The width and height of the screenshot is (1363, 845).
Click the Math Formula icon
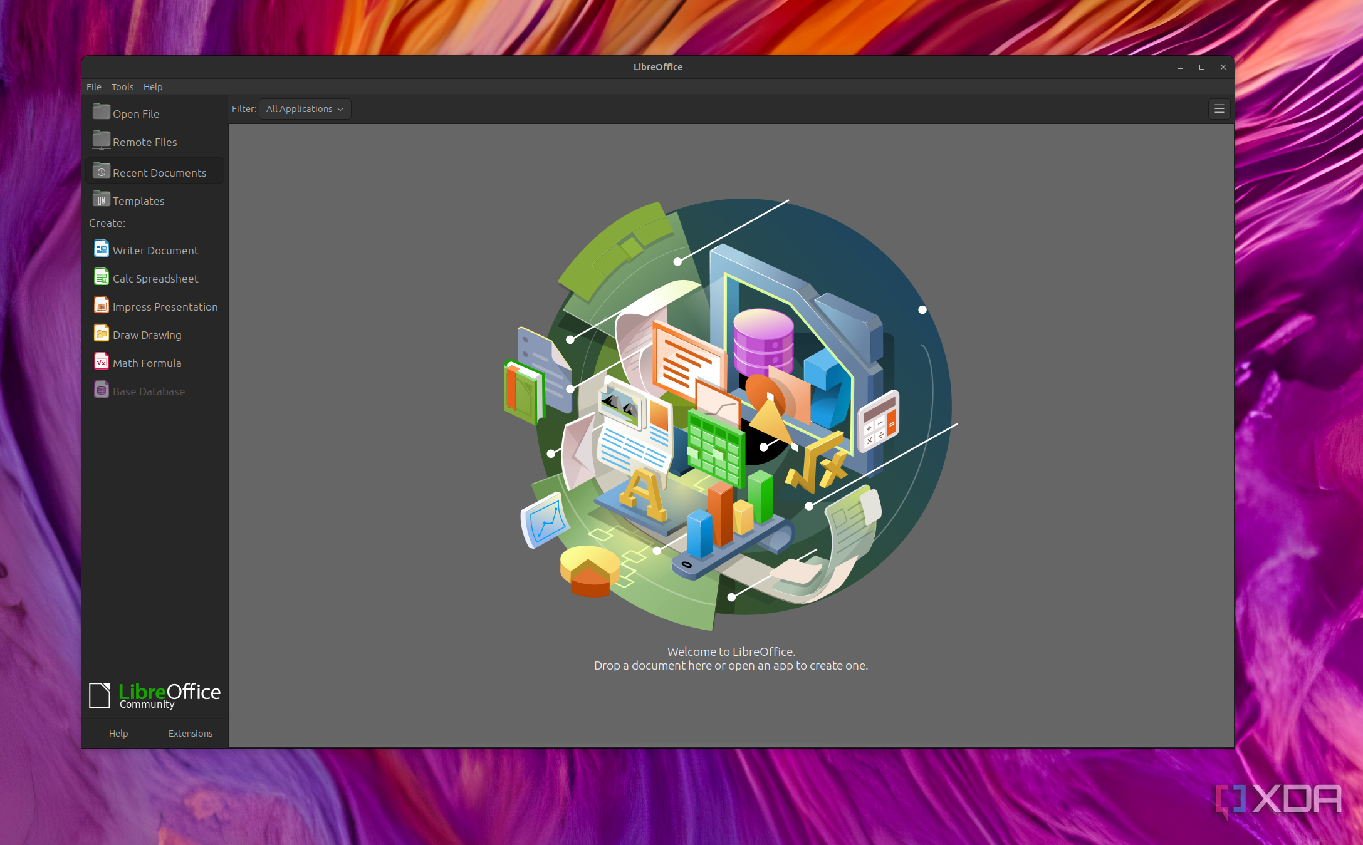coord(101,362)
